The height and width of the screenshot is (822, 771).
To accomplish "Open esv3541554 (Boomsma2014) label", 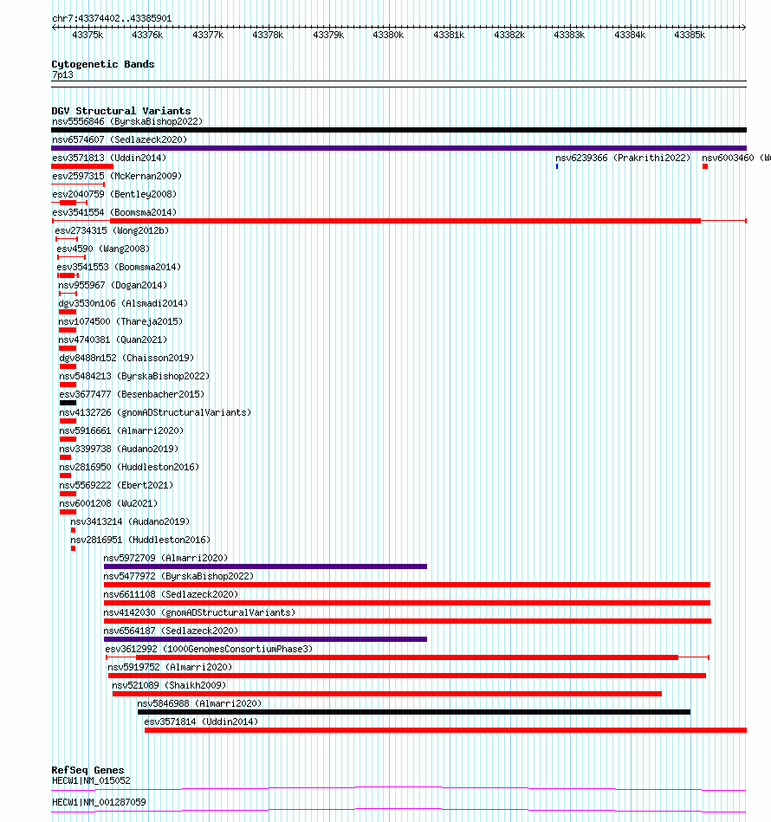I will click(114, 212).
